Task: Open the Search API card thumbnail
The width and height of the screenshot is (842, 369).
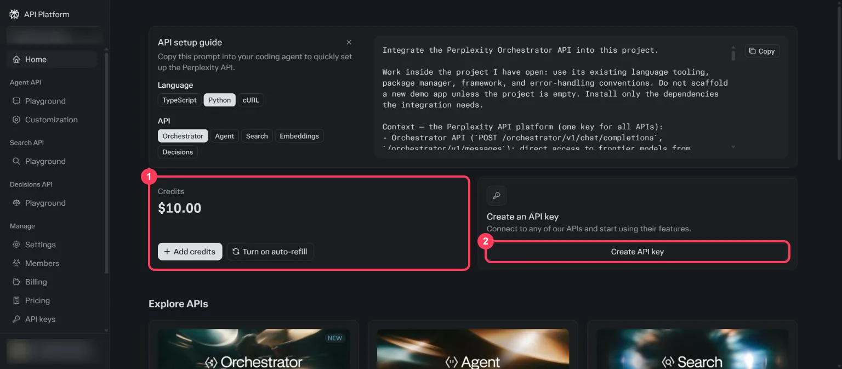Action: [x=692, y=349]
